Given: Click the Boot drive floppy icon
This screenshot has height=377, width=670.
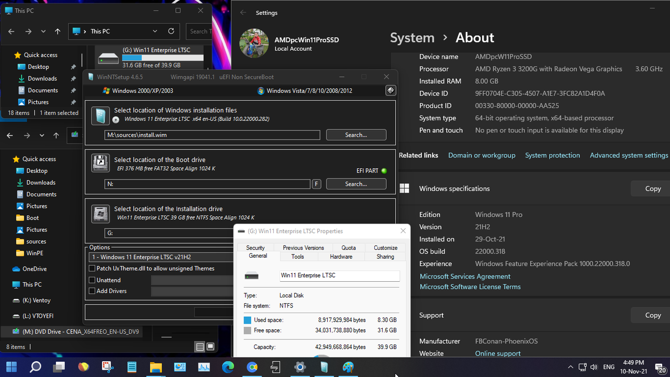Looking at the screenshot, I should (x=100, y=163).
